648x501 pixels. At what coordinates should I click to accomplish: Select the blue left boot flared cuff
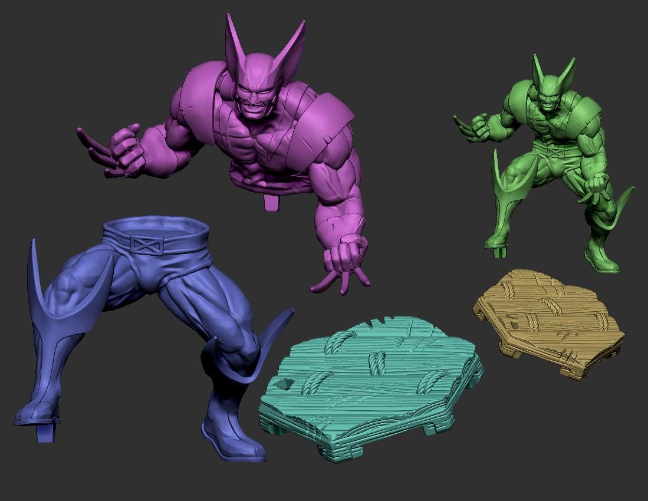[59, 295]
